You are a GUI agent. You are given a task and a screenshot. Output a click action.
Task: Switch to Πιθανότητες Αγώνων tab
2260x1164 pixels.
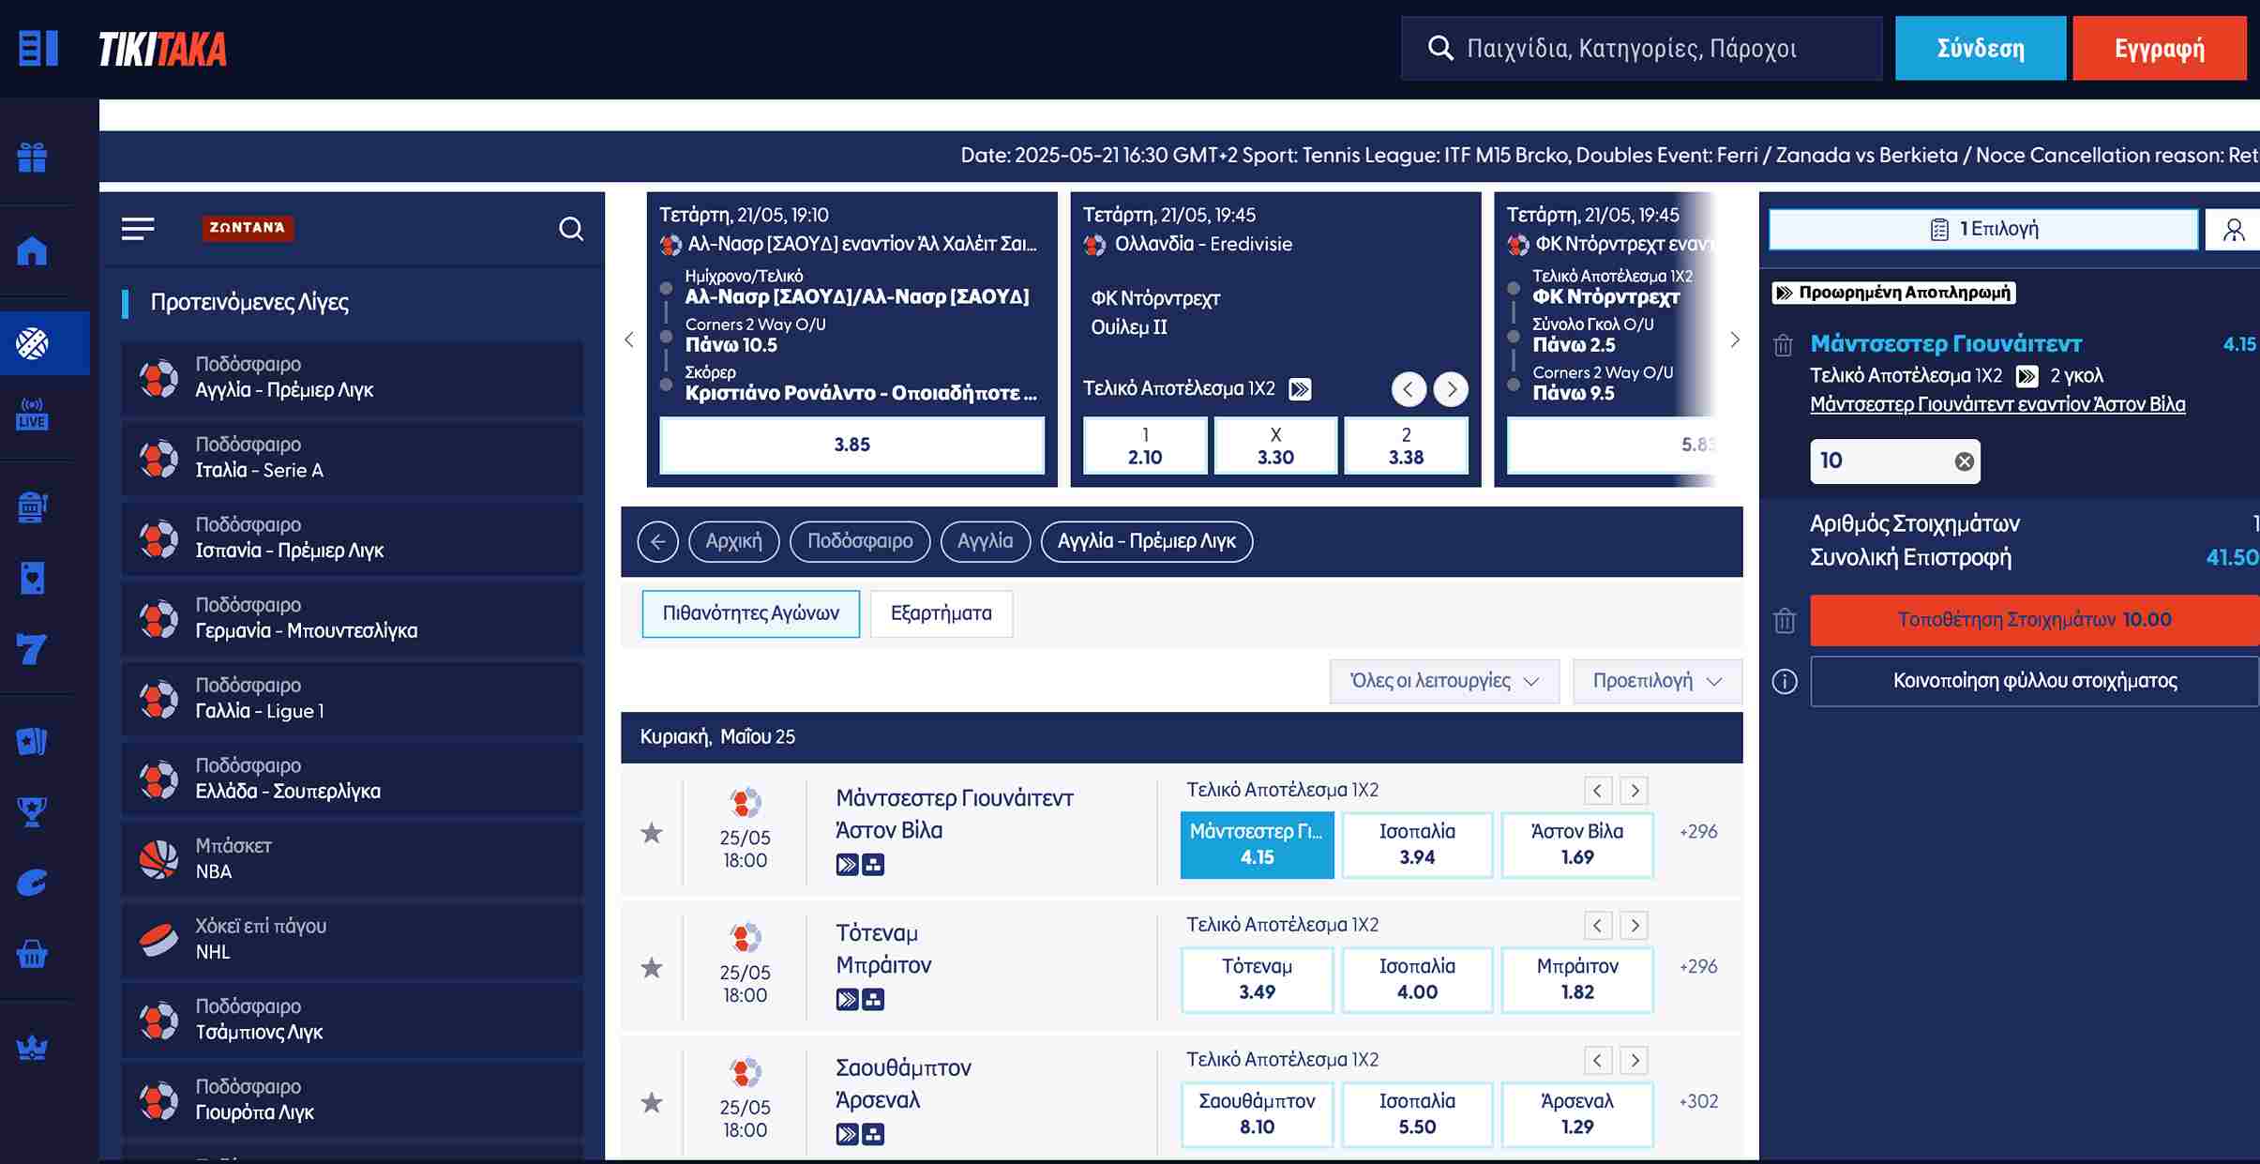[x=750, y=614]
